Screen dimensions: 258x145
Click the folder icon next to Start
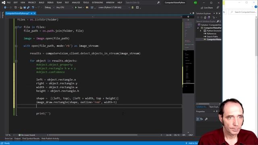click(87, 7)
